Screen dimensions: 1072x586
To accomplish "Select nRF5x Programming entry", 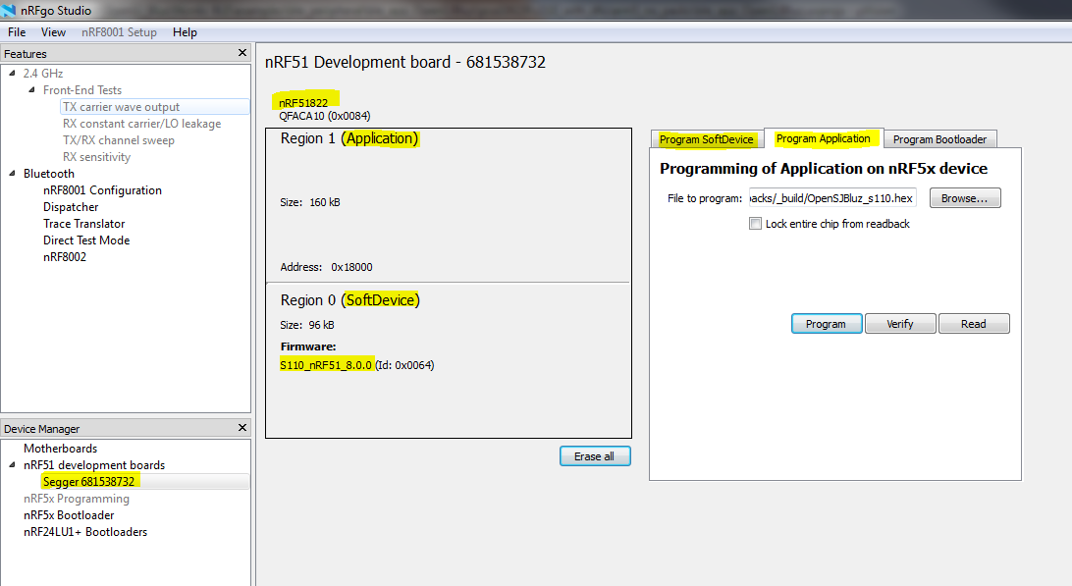I will pyautogui.click(x=77, y=499).
